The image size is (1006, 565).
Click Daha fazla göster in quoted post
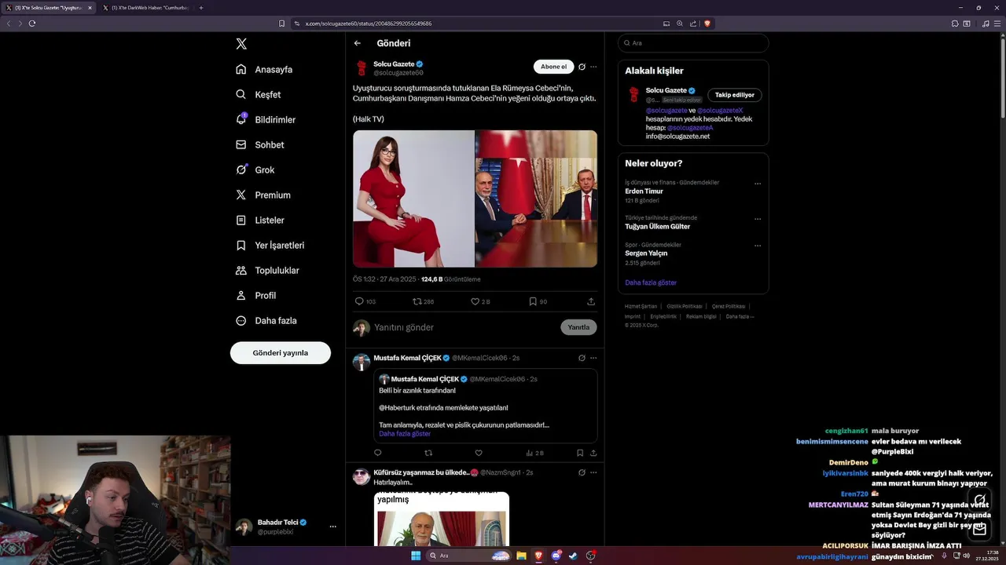tap(405, 434)
